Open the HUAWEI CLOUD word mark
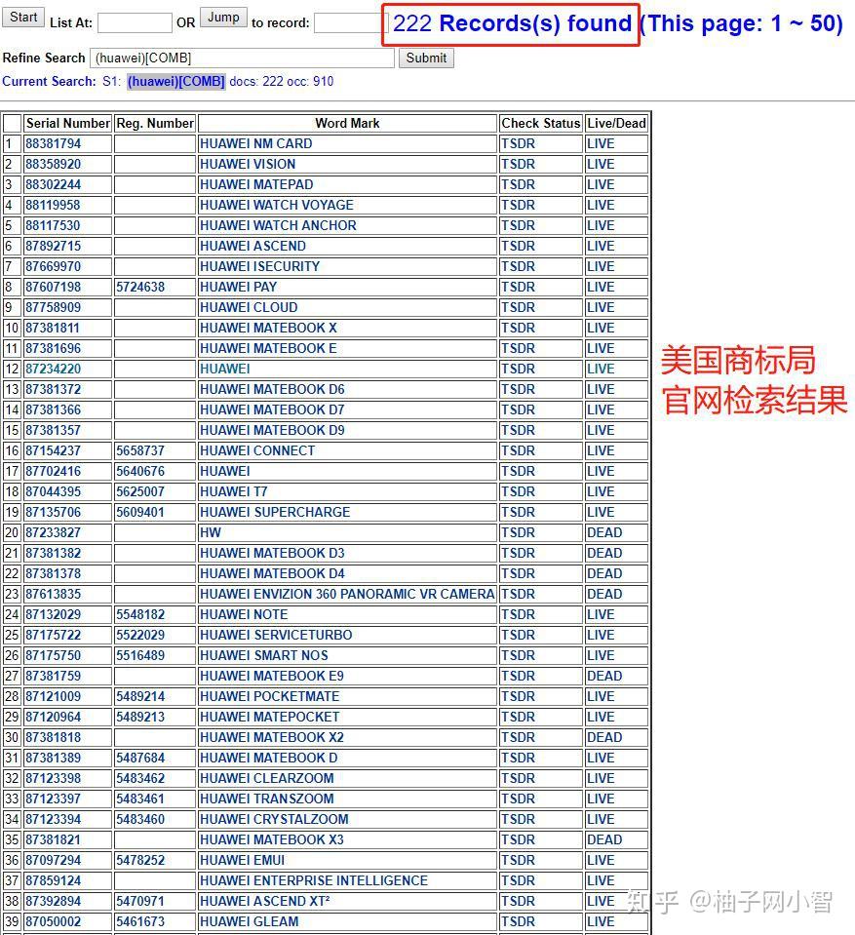 click(x=249, y=307)
